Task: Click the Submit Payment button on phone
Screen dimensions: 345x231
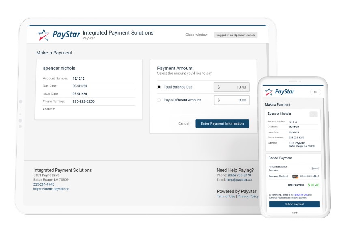Action: tap(294, 204)
